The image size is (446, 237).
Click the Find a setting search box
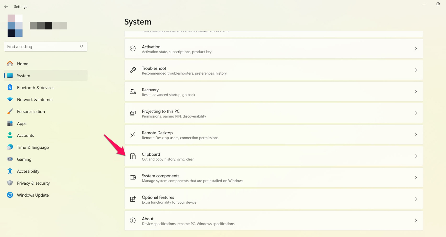pyautogui.click(x=42, y=47)
